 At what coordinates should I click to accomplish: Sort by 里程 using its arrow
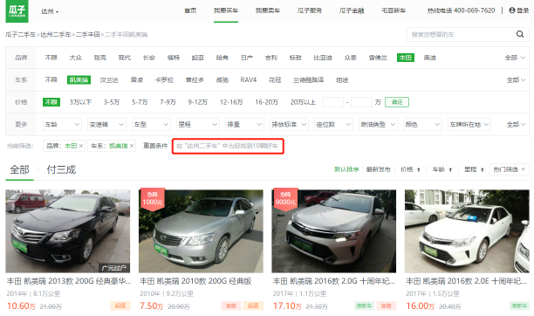click(x=483, y=169)
